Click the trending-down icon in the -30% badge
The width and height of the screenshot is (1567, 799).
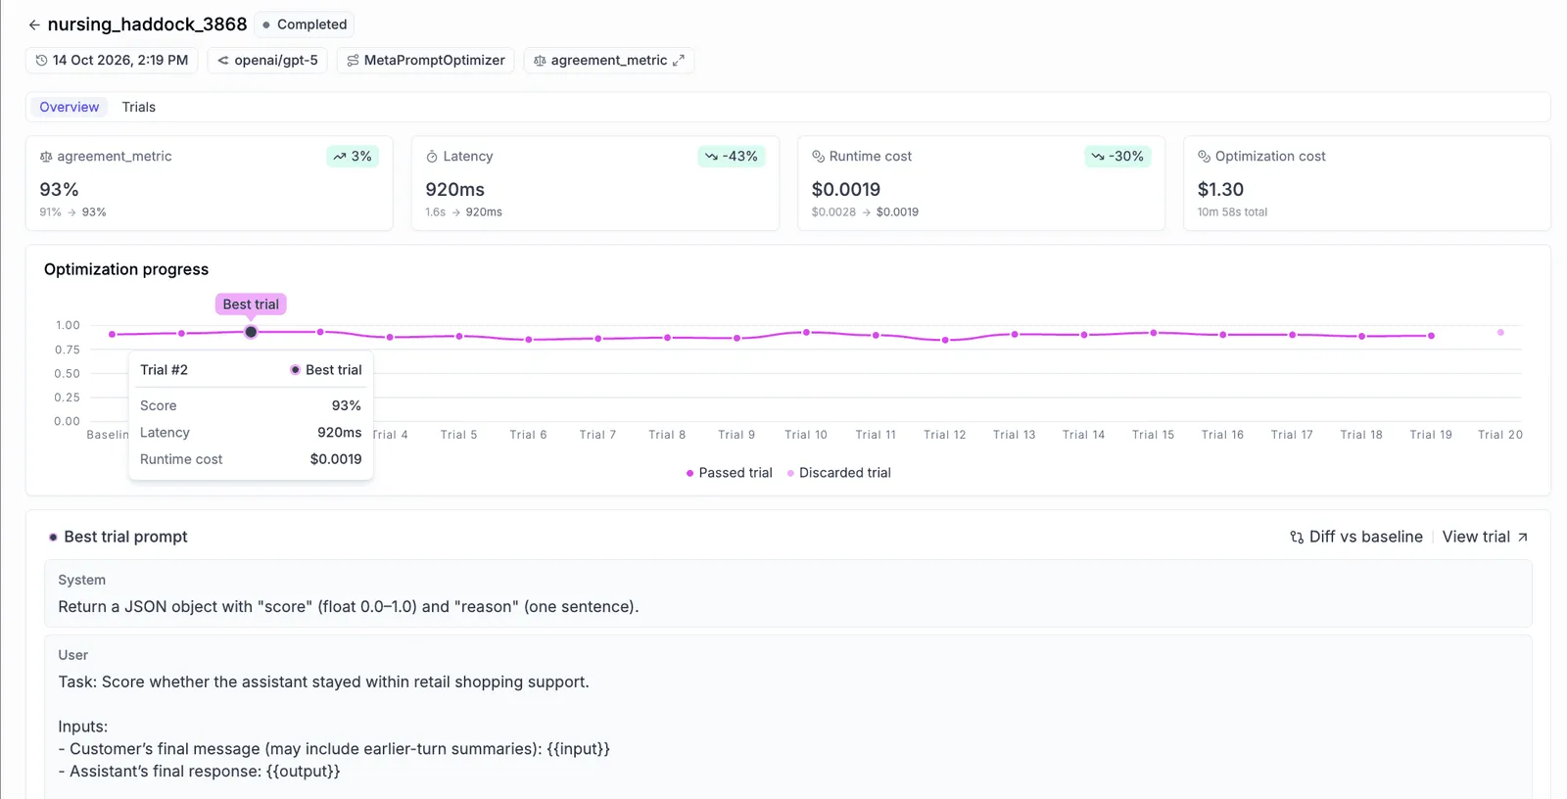[x=1098, y=157]
